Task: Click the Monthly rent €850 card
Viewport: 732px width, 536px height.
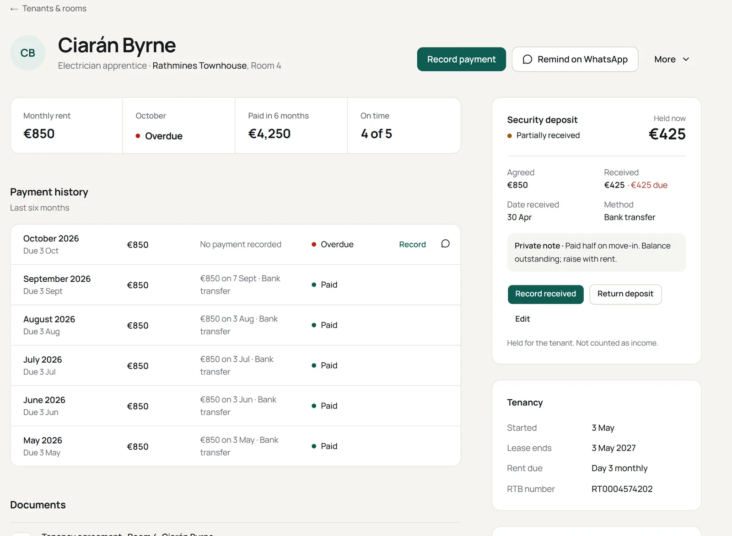Action: [66, 125]
